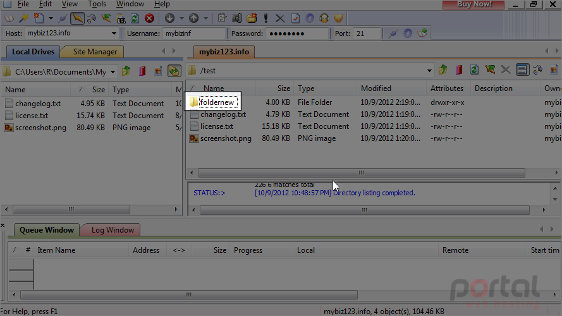Open the Upload options dropdown arrow

205,18
